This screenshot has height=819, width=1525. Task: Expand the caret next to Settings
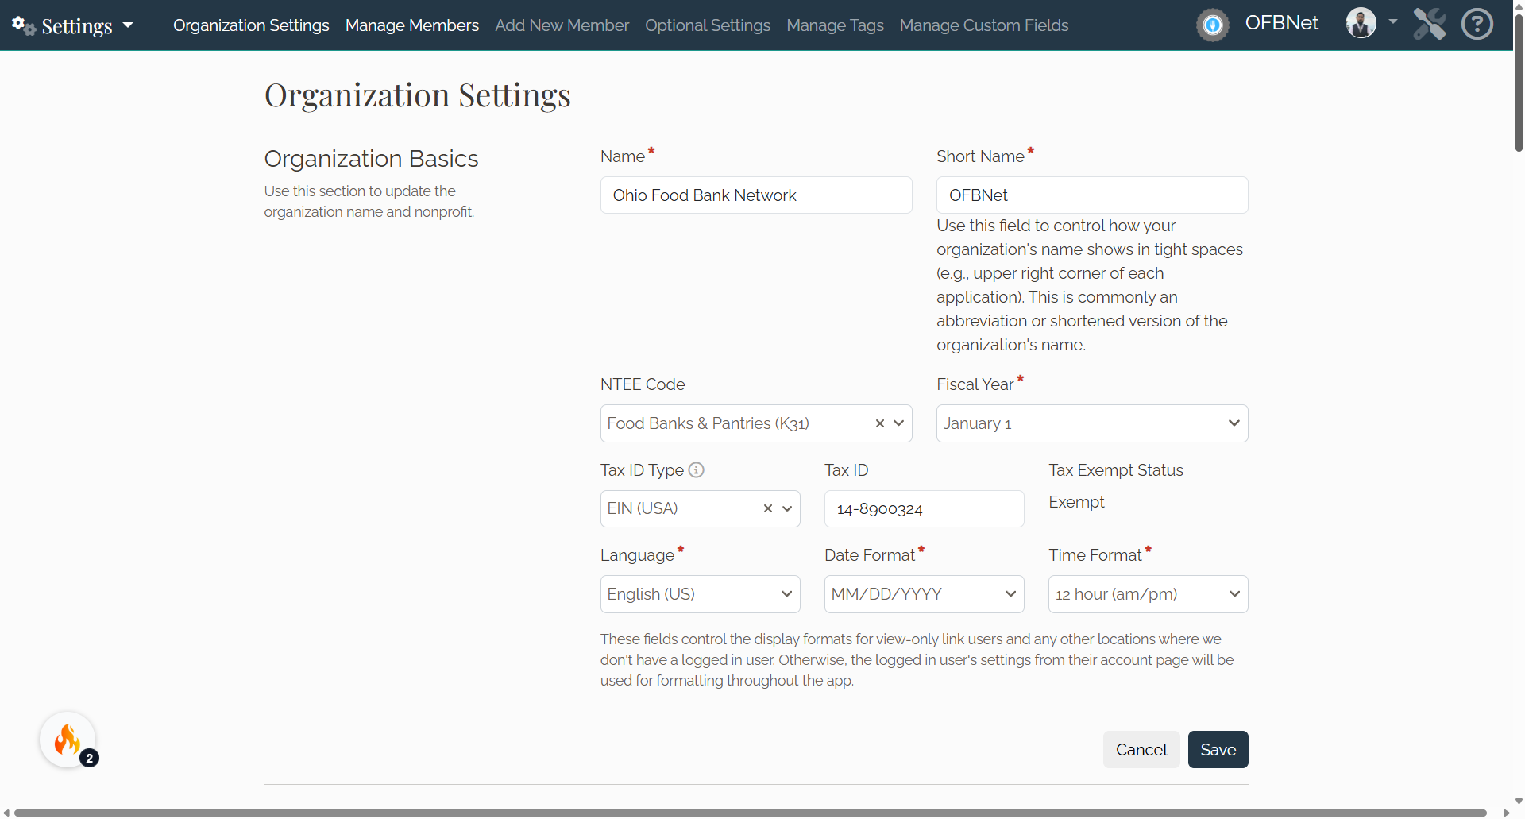(128, 25)
